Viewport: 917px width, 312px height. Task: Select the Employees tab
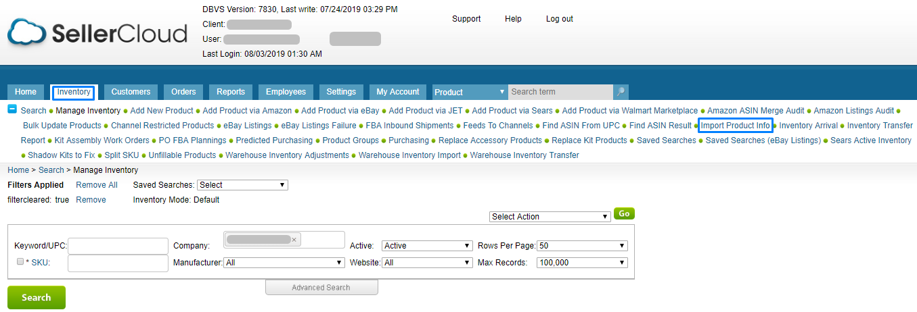(286, 92)
